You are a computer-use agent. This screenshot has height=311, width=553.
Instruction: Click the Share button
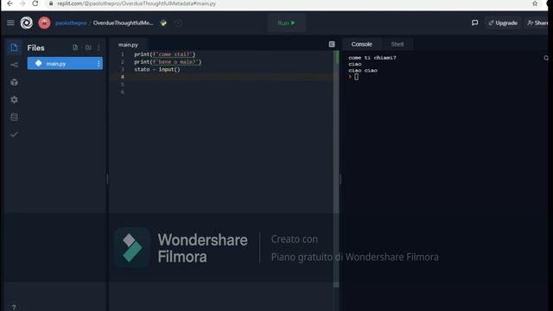(537, 23)
